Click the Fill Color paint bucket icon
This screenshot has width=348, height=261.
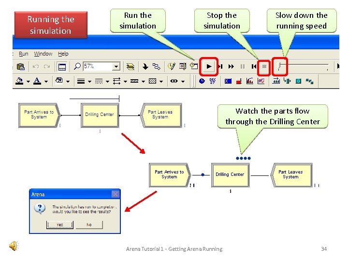tap(19, 81)
